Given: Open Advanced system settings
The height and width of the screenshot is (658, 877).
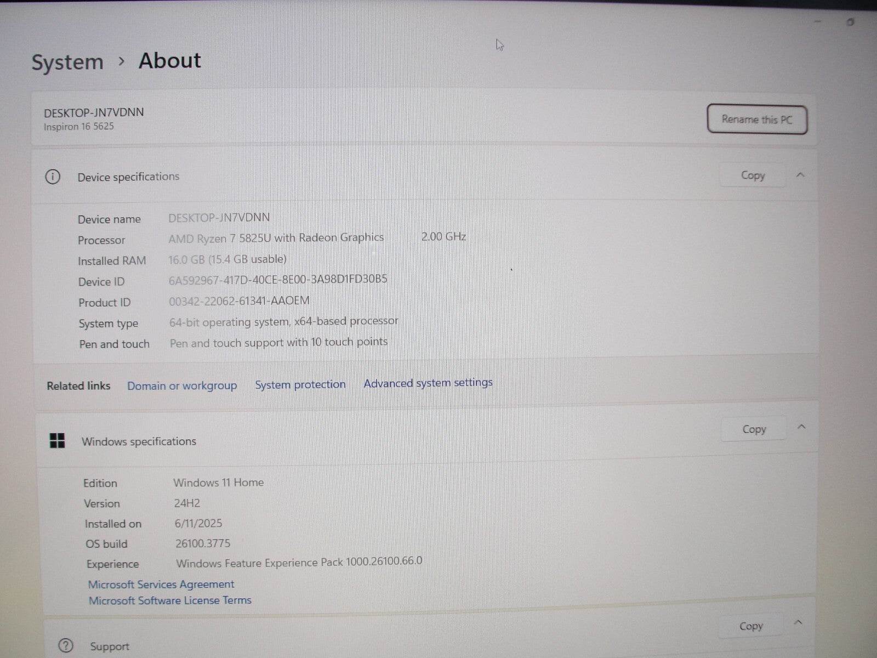Looking at the screenshot, I should tap(428, 383).
